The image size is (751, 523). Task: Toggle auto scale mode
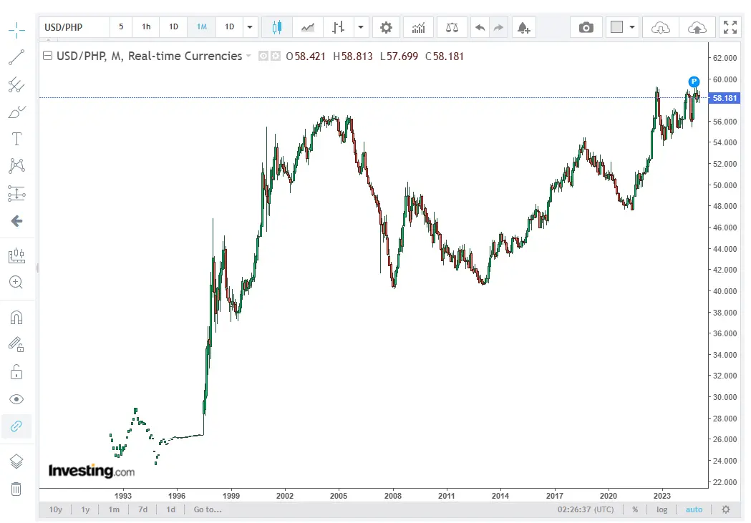point(694,509)
